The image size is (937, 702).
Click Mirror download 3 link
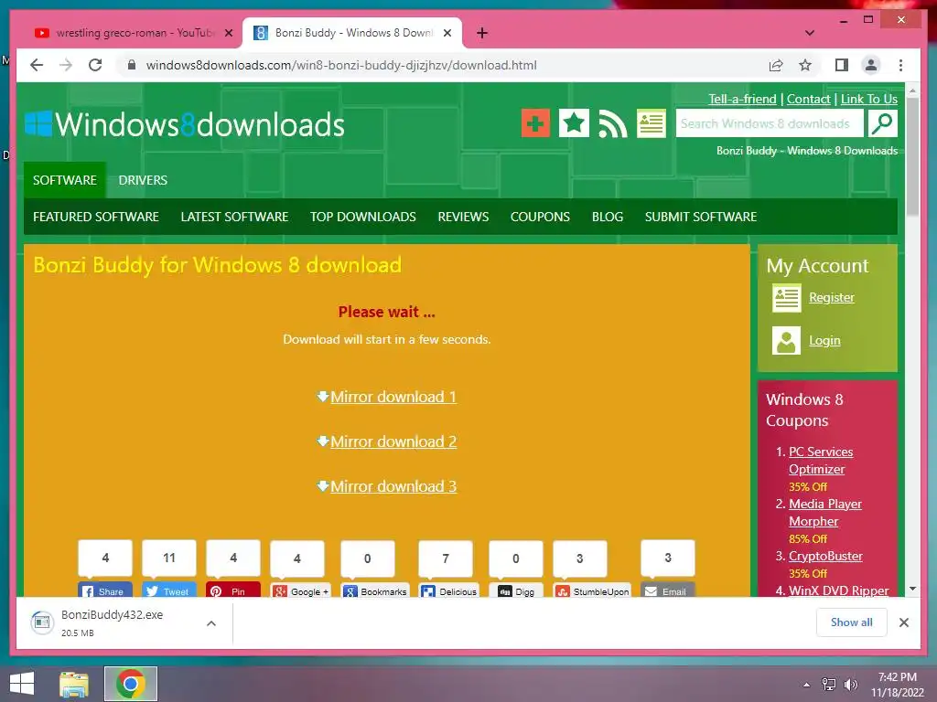[393, 486]
